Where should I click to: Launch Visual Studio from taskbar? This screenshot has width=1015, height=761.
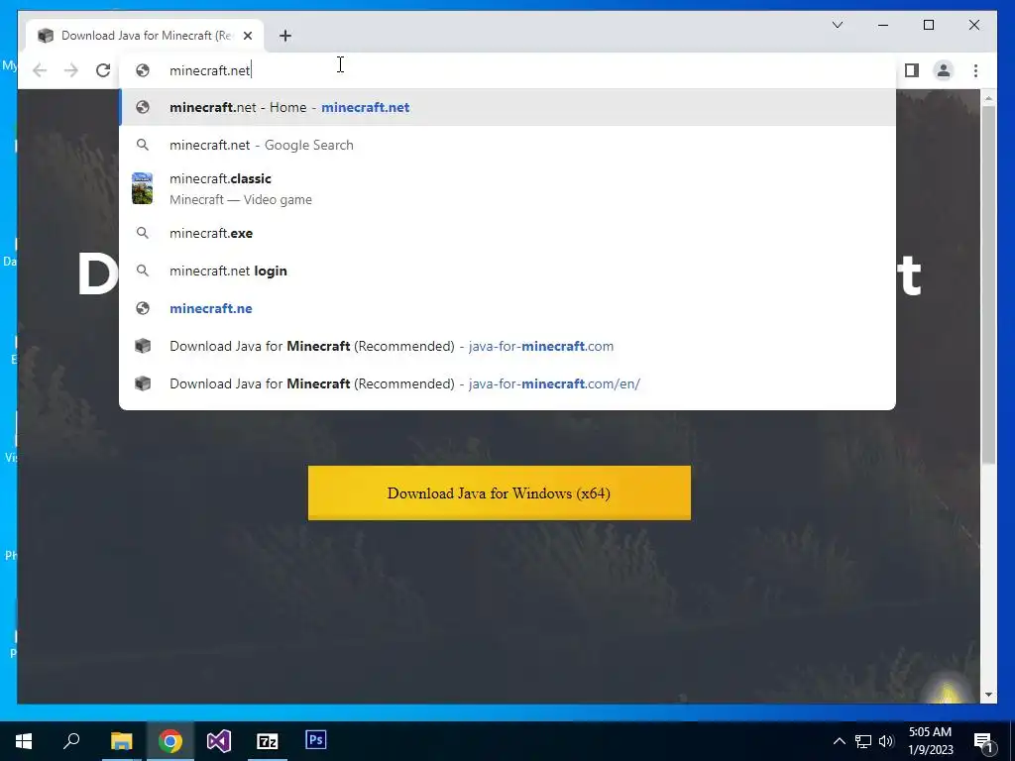pos(219,741)
